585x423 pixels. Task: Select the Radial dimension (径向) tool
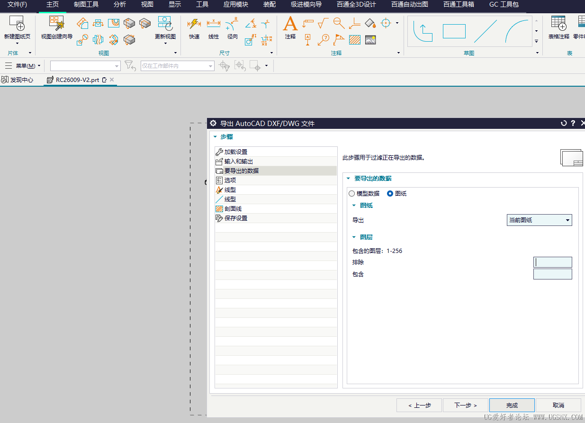pos(232,24)
